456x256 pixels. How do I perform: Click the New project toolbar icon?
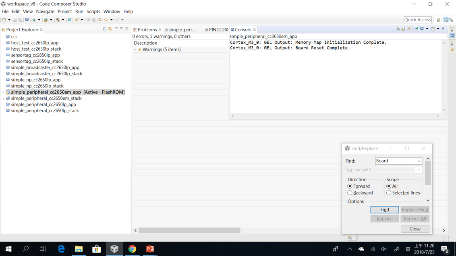click(x=4, y=20)
